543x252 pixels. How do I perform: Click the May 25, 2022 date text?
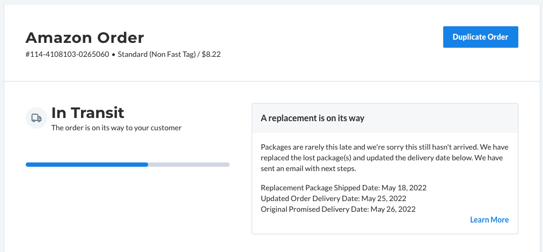[384, 199]
